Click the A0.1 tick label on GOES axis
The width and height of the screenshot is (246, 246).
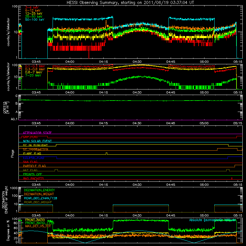pyautogui.click(x=14, y=119)
